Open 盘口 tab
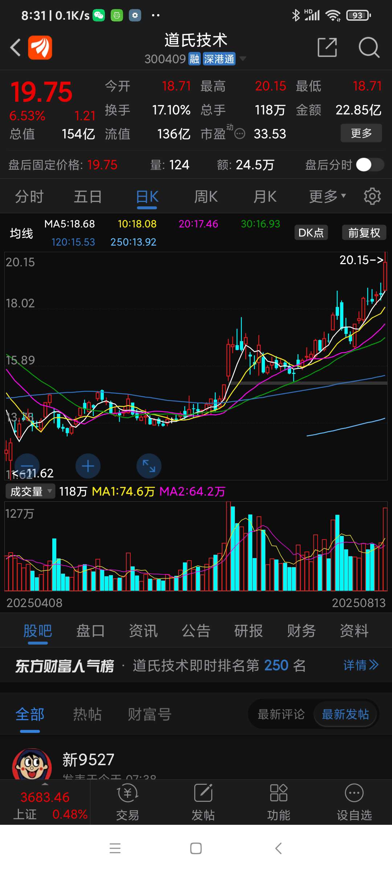The width and height of the screenshot is (392, 872). point(90,631)
